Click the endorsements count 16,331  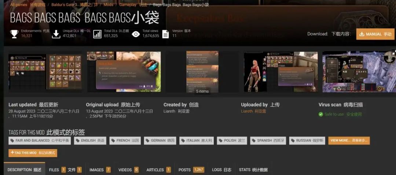(27, 36)
